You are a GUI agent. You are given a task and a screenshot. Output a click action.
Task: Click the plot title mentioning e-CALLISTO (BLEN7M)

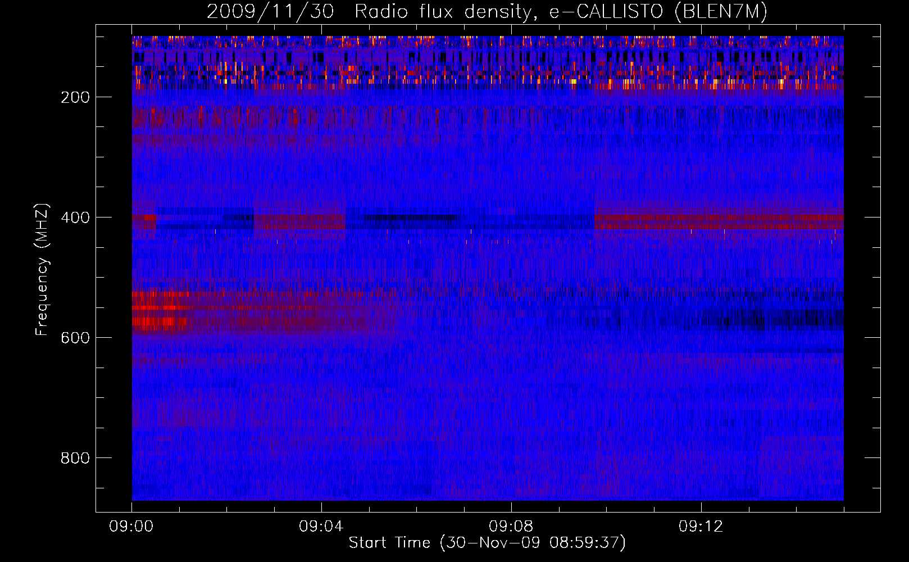(x=487, y=12)
